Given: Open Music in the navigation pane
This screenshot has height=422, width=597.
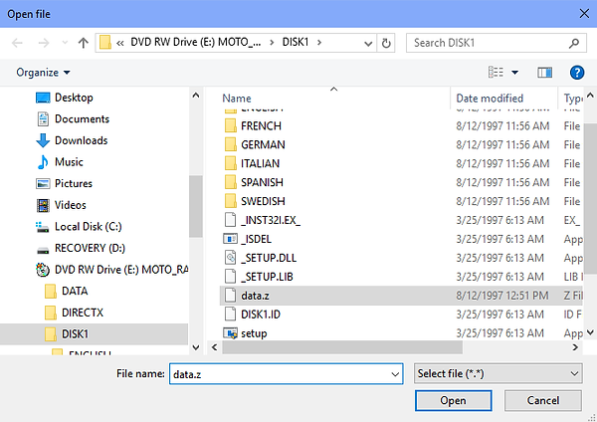Looking at the screenshot, I should click(69, 162).
